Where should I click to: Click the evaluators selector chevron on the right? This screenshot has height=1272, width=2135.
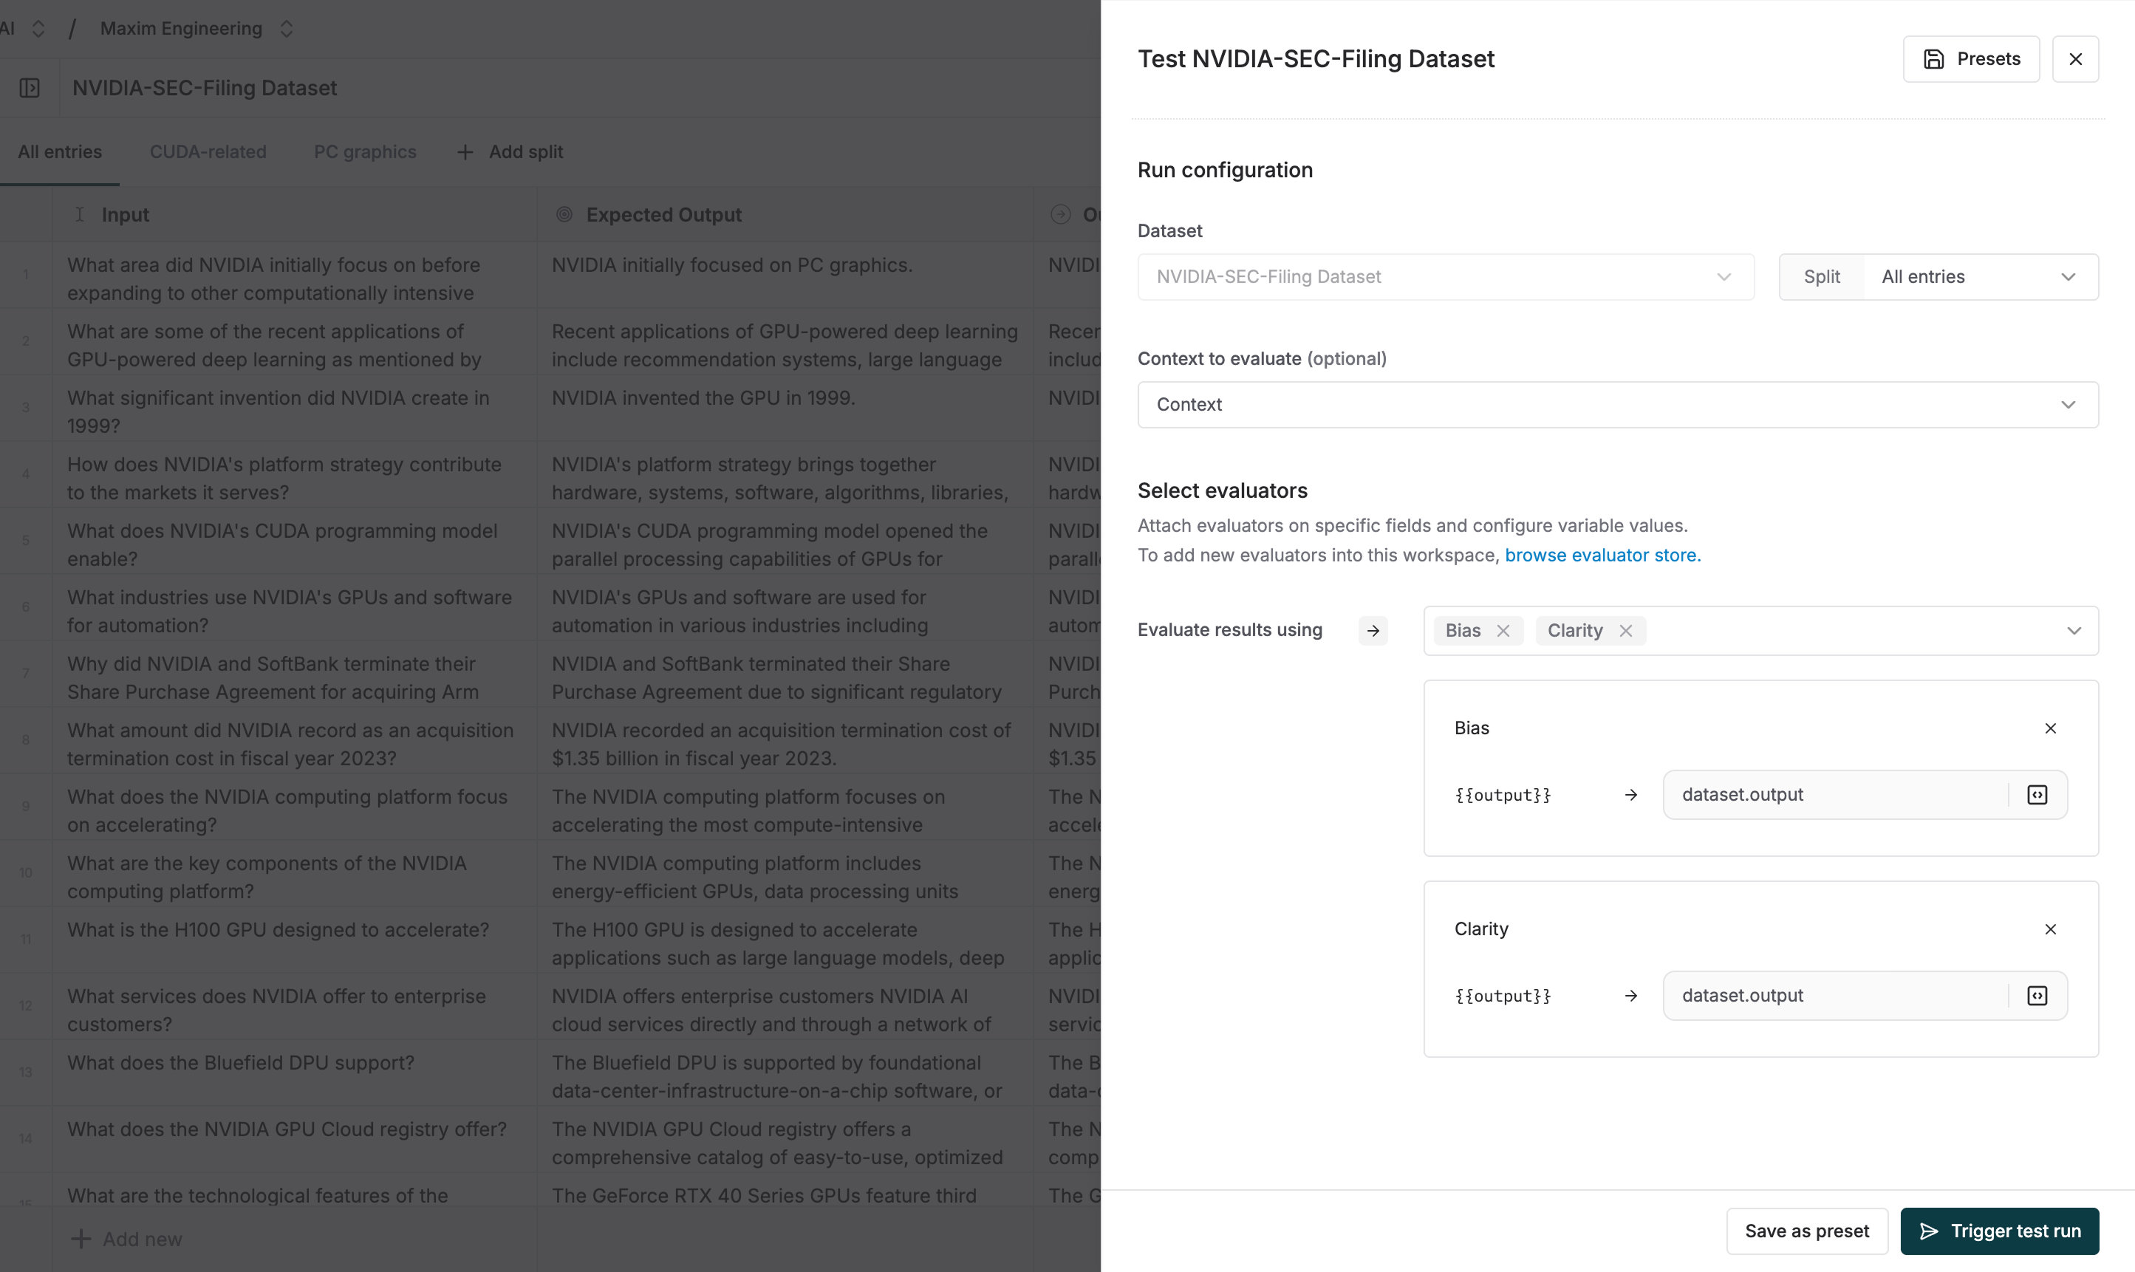2074,630
